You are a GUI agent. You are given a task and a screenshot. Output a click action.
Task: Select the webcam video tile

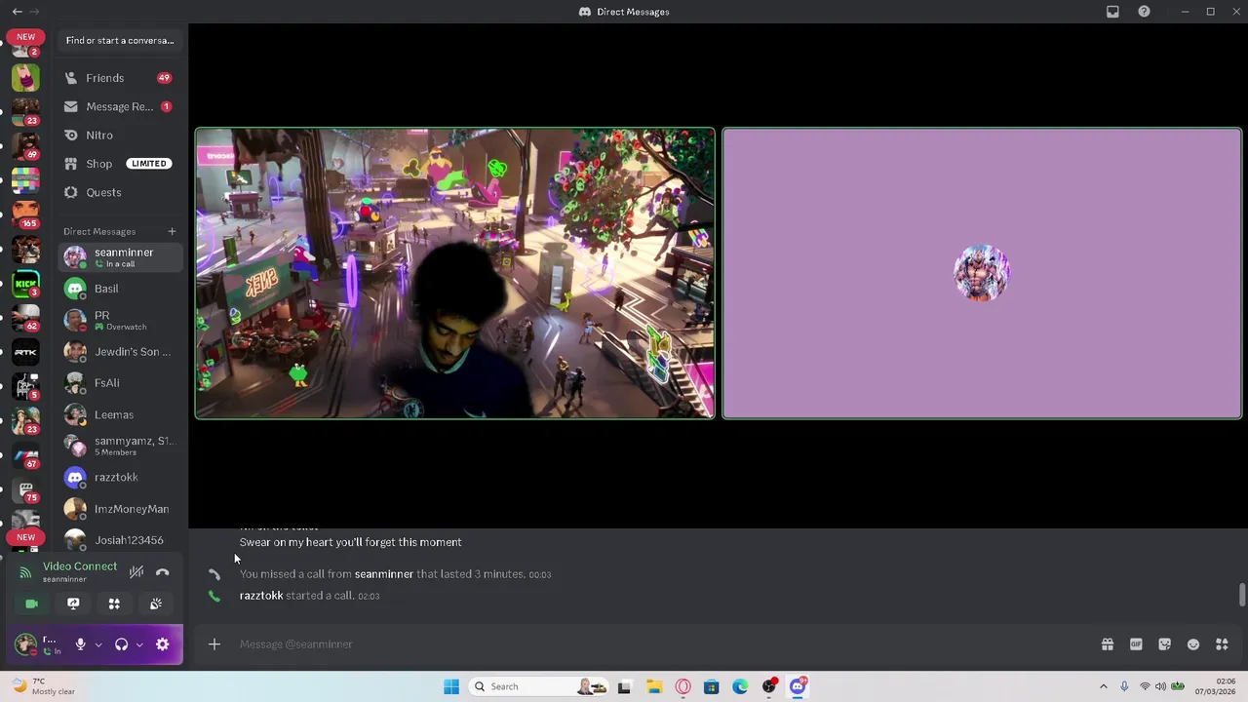454,273
